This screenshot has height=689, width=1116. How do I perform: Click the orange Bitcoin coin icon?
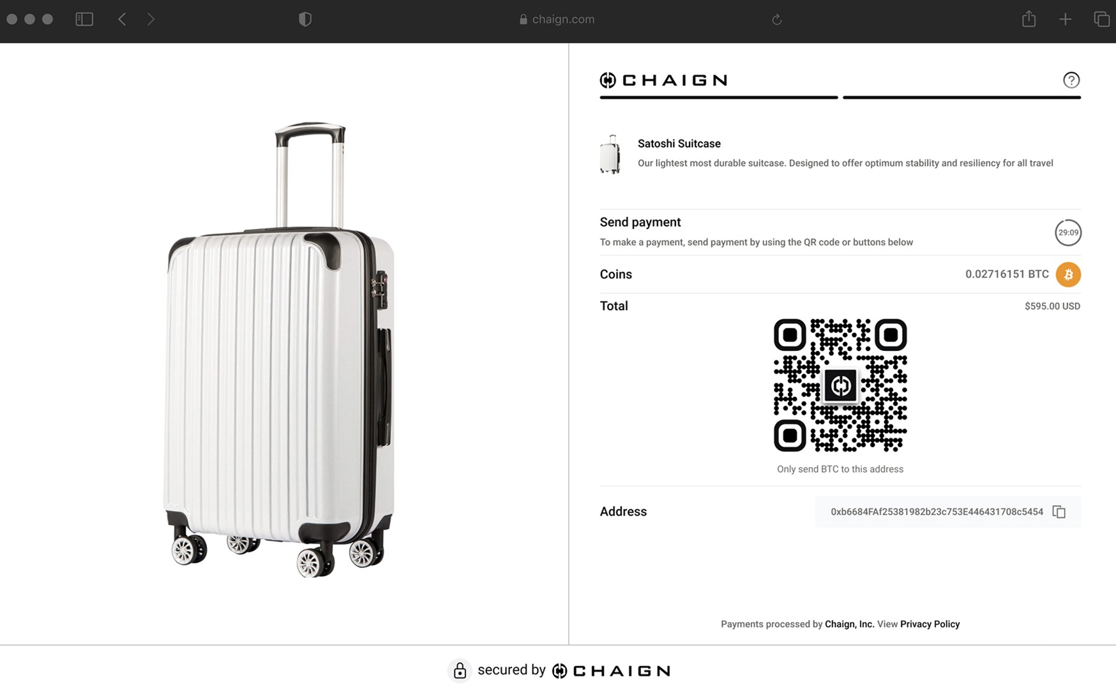[1067, 274]
